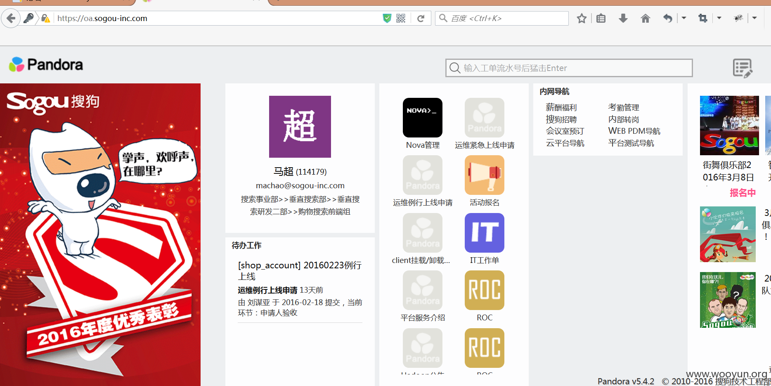The image size is (771, 386).
Task: Click the pink 报名中 status label
Action: [743, 193]
